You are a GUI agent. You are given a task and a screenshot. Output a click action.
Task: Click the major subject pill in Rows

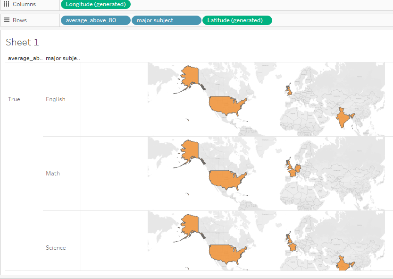pos(166,20)
